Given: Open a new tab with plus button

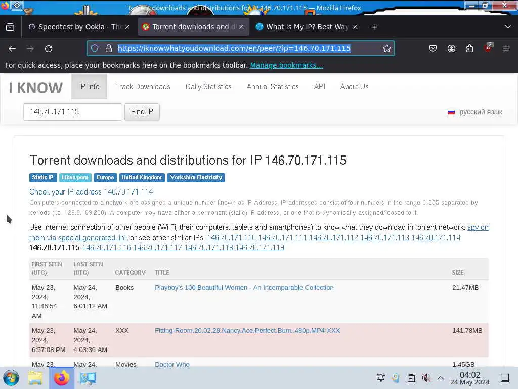Looking at the screenshot, I should [374, 27].
